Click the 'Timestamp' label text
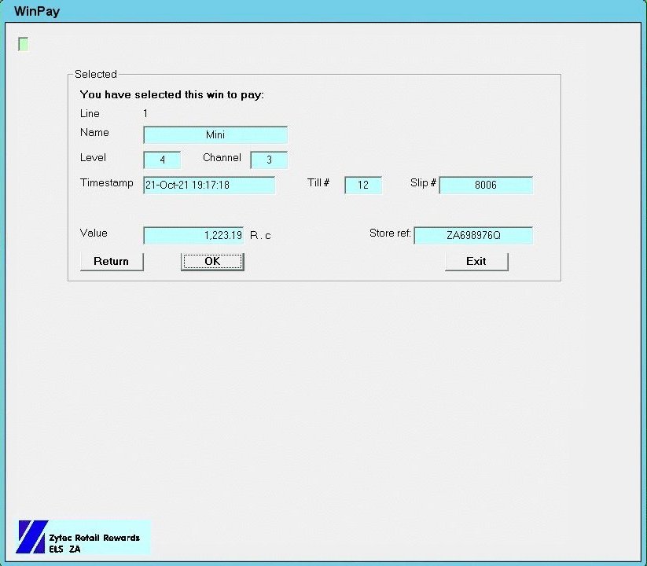Viewport: 647px width, 566px height. pyautogui.click(x=107, y=183)
